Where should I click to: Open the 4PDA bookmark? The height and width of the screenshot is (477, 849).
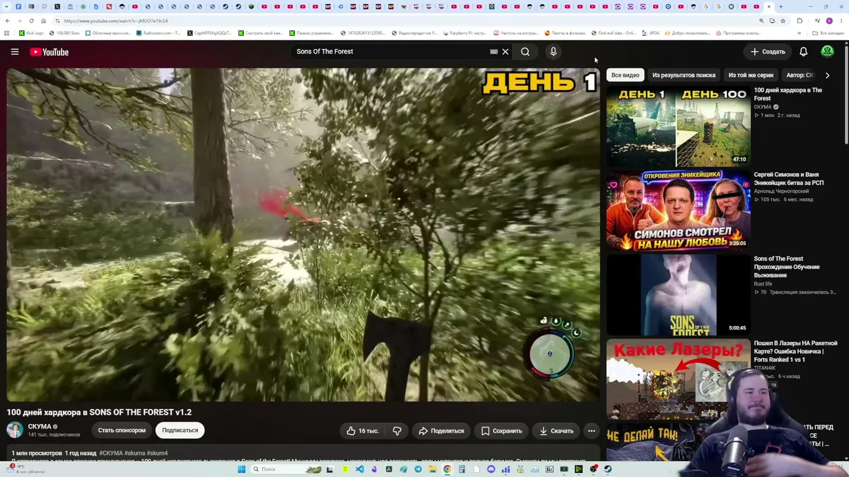tap(651, 33)
